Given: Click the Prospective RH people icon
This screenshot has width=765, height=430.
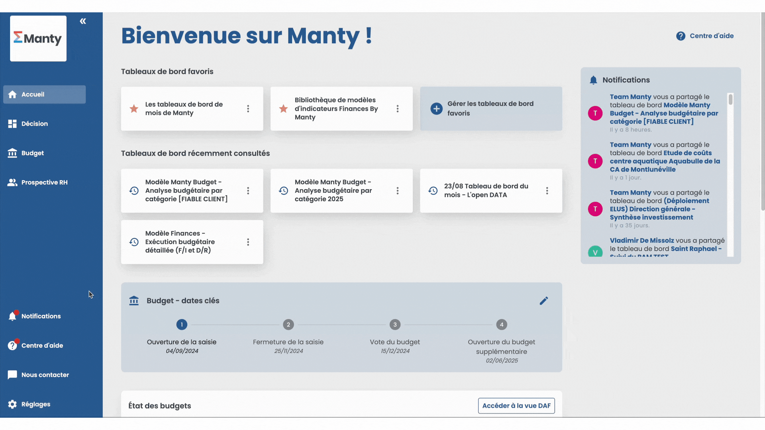Looking at the screenshot, I should tap(12, 182).
